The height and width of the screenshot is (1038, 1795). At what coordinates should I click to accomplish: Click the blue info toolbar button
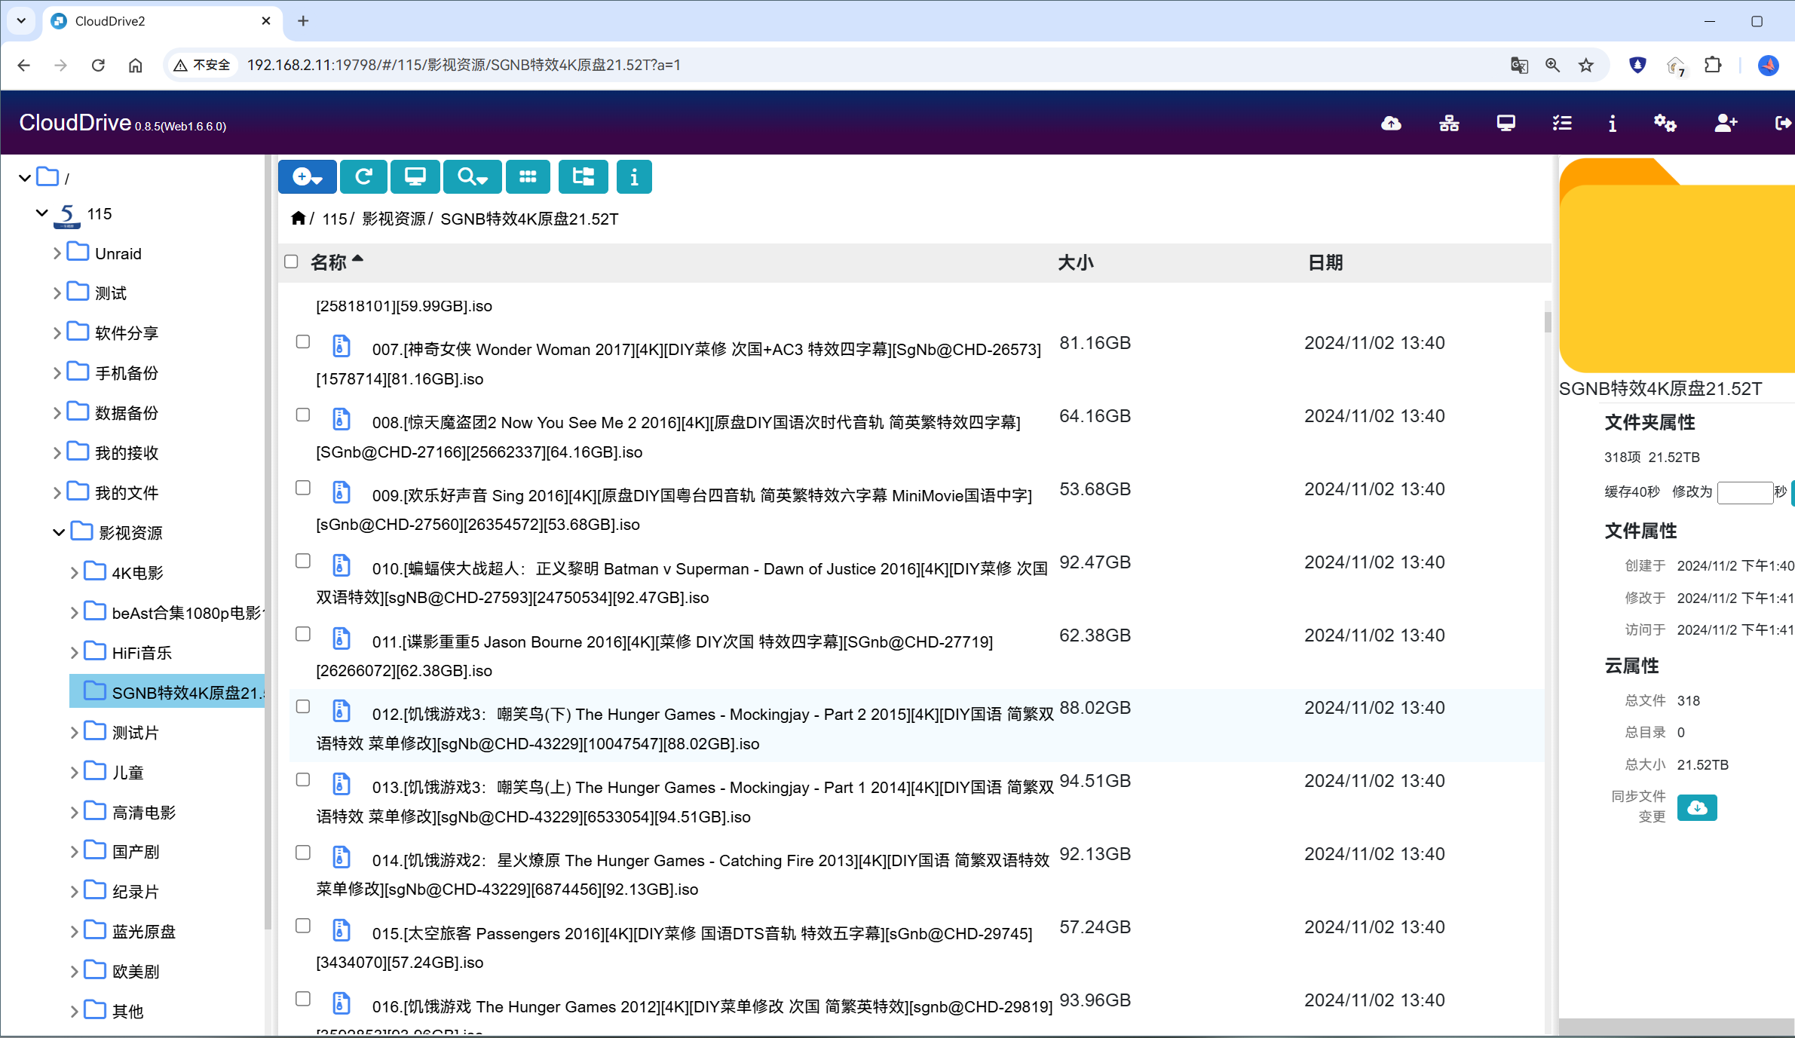pos(634,177)
